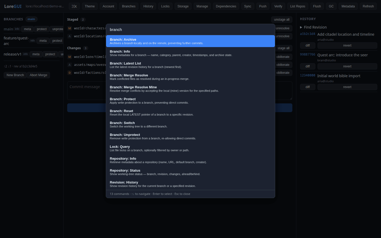Image resolution: width=381 pixels, height=238 pixels.
Task: Click the Flush toolbar button
Action: pos(317,6)
